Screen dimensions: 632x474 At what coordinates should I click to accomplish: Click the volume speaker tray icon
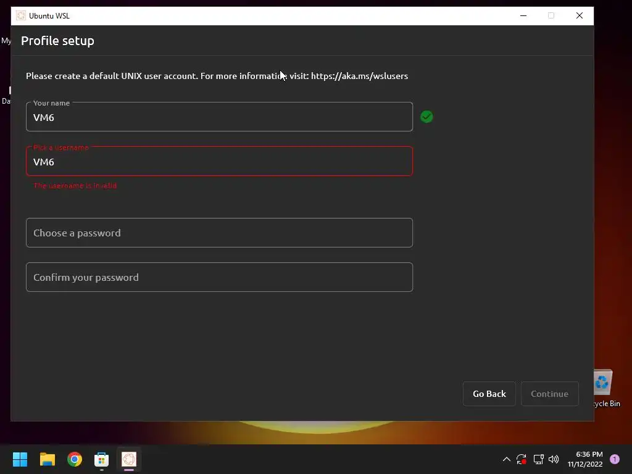(x=554, y=459)
